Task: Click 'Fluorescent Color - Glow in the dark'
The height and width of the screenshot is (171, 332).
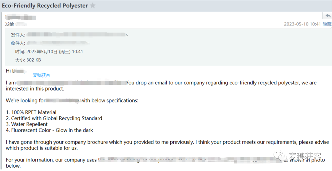Action: 49,130
